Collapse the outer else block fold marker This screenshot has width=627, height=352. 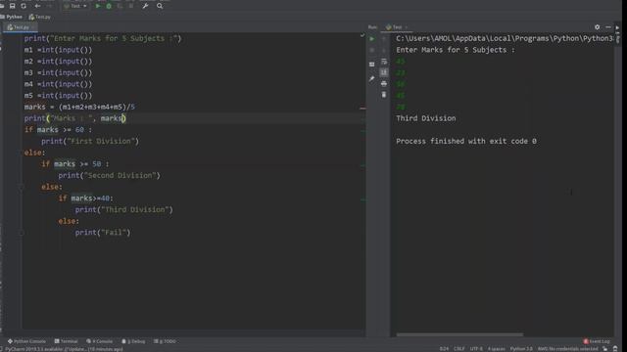point(22,187)
